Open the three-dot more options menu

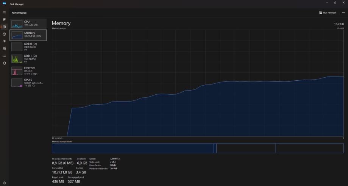[343, 13]
